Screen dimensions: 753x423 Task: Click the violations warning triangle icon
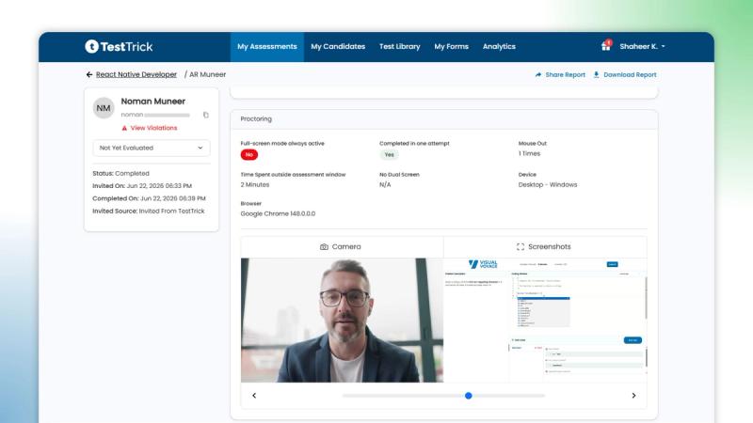point(124,128)
